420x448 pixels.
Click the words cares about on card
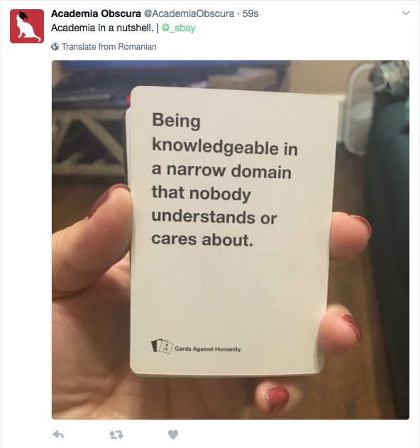click(202, 239)
